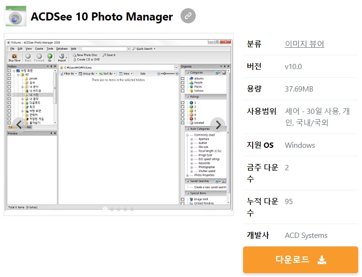Show the previous screenshot with left arrow
Image resolution: width=362 pixels, height=277 pixels.
pyautogui.click(x=20, y=125)
